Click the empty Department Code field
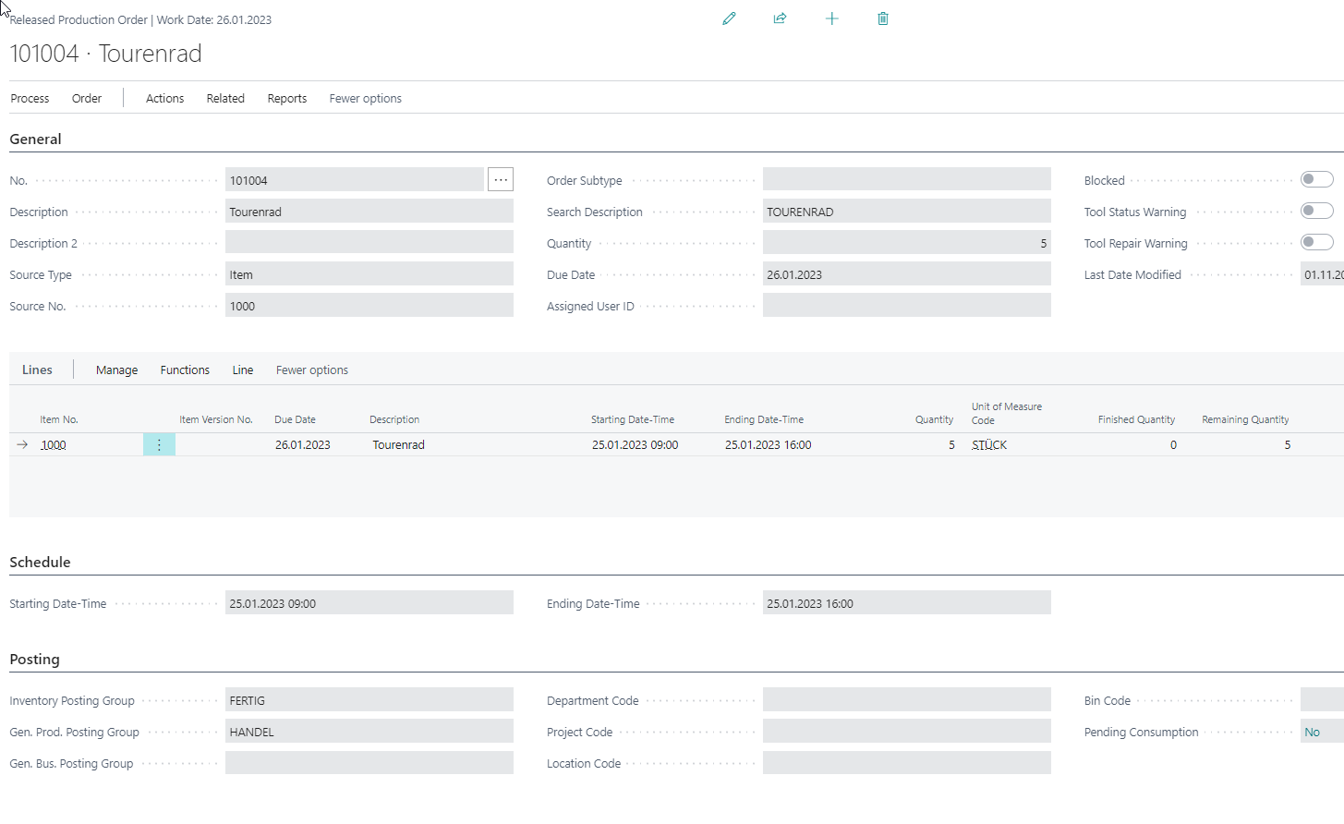The height and width of the screenshot is (824, 1344). point(907,699)
